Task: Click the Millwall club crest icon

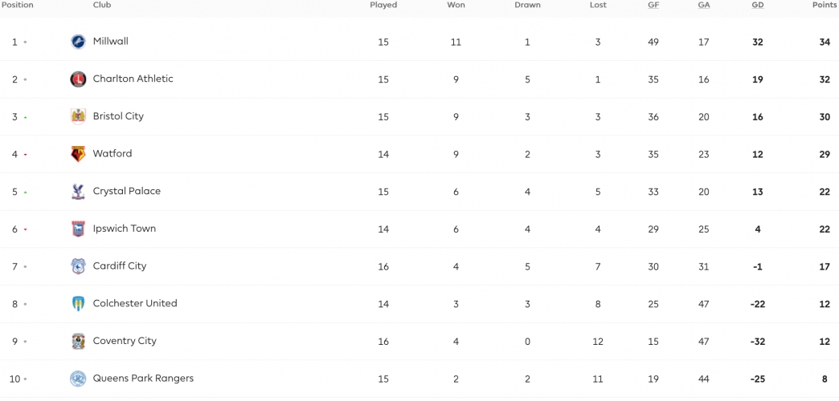Action: tap(78, 42)
